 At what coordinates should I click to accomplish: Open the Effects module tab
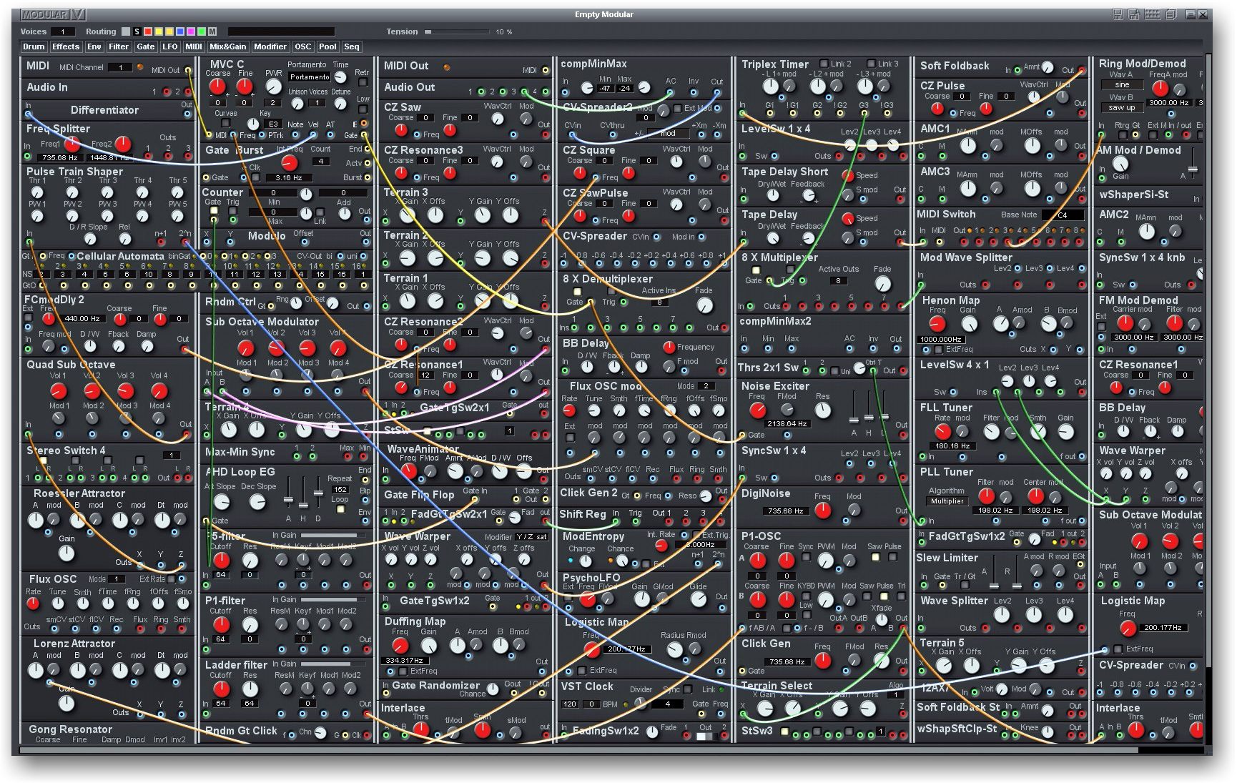click(66, 46)
